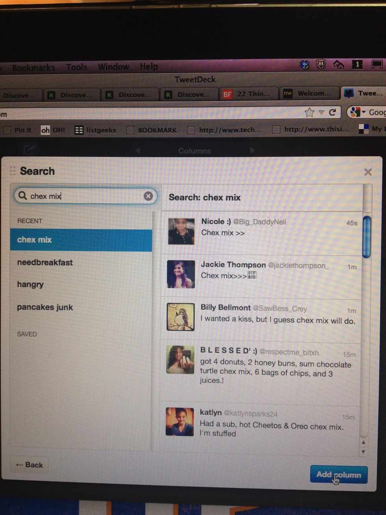
Task: Open @jackiethompson_ handle link
Action: tap(298, 265)
